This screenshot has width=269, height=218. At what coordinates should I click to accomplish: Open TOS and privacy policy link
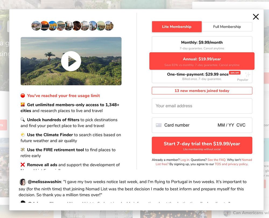coord(231,164)
